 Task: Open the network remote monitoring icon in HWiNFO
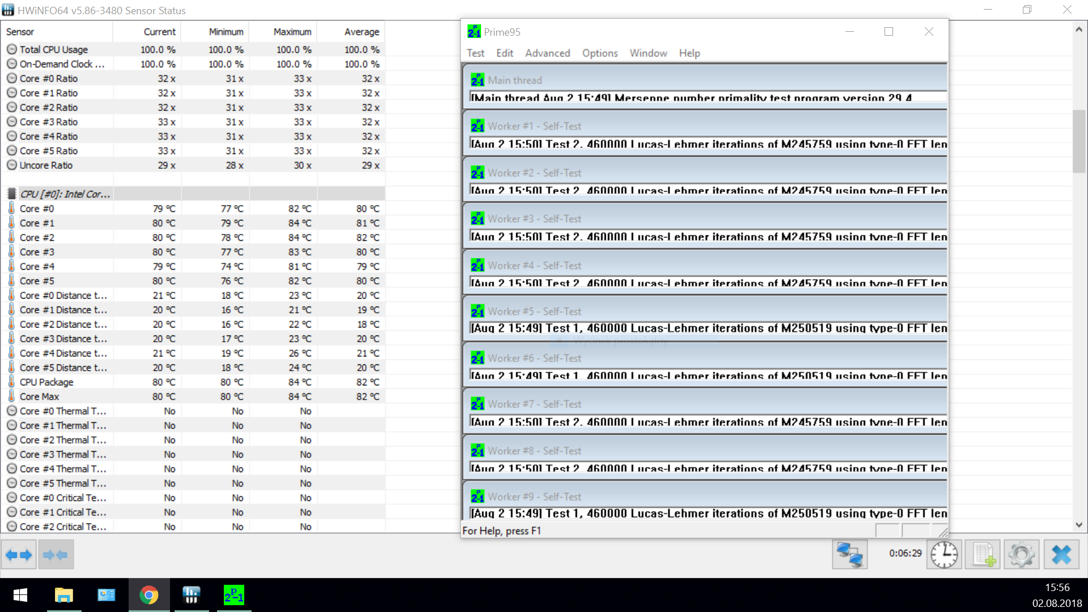(x=849, y=554)
